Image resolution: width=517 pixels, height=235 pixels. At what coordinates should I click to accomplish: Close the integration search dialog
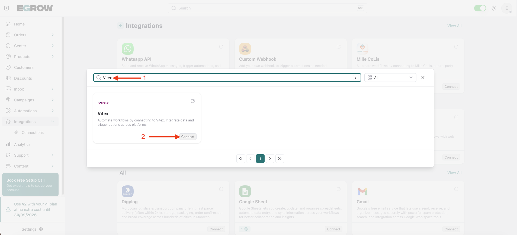[423, 78]
